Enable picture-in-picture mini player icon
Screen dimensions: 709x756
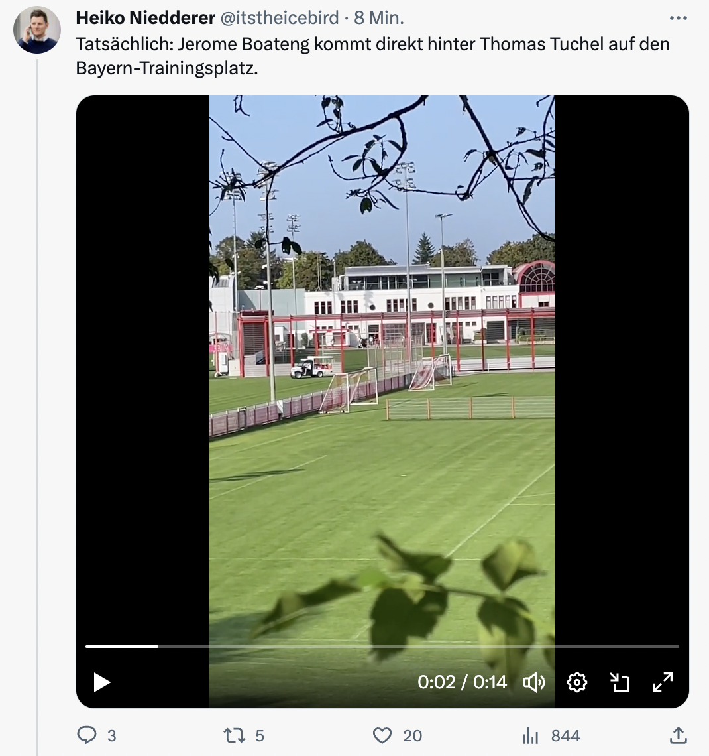(x=620, y=682)
